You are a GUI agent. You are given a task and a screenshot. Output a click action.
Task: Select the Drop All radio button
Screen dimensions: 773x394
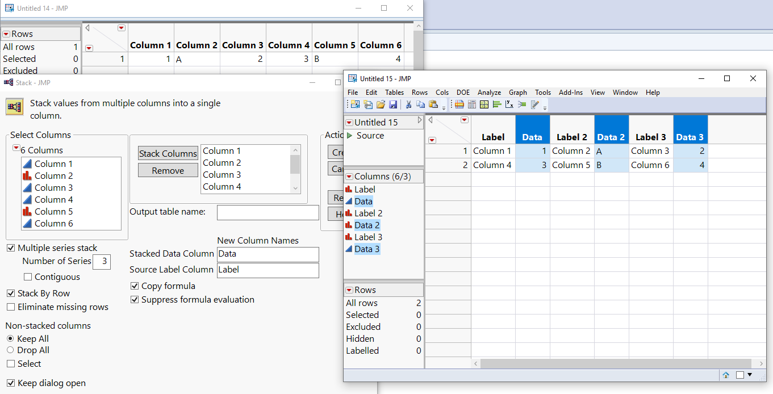(x=10, y=350)
